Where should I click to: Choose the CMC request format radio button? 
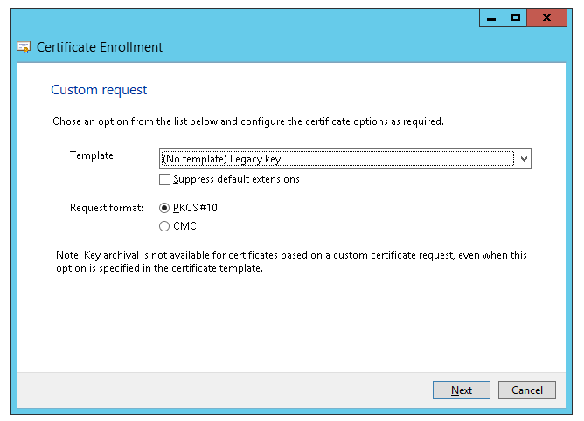click(x=164, y=226)
